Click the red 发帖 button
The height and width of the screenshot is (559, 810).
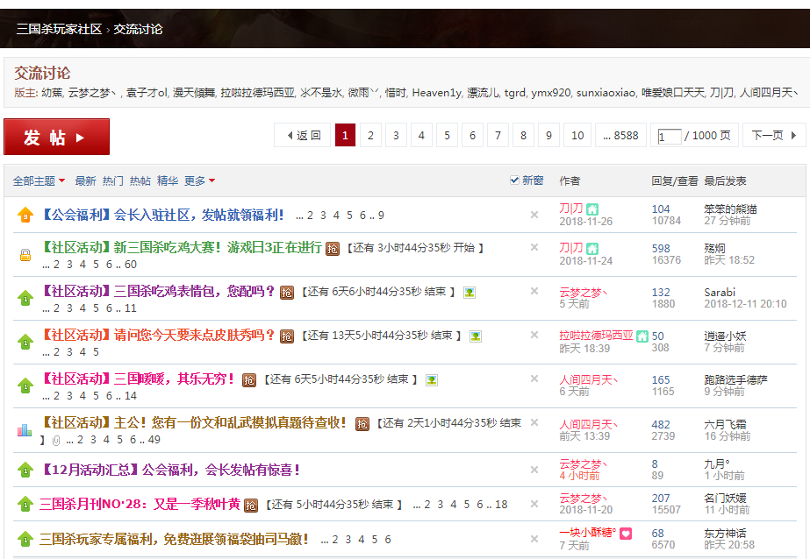point(56,136)
